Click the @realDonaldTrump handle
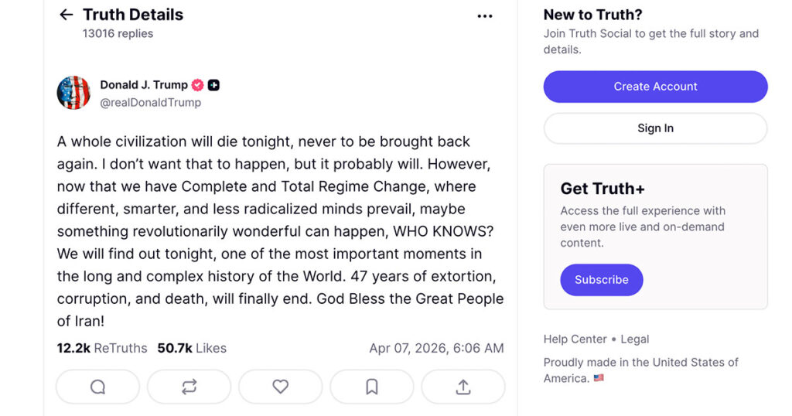This screenshot has width=792, height=416. pyautogui.click(x=150, y=102)
